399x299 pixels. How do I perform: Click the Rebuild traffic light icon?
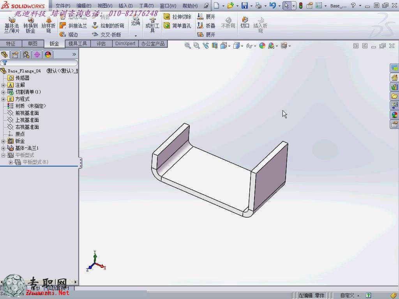[301, 5]
